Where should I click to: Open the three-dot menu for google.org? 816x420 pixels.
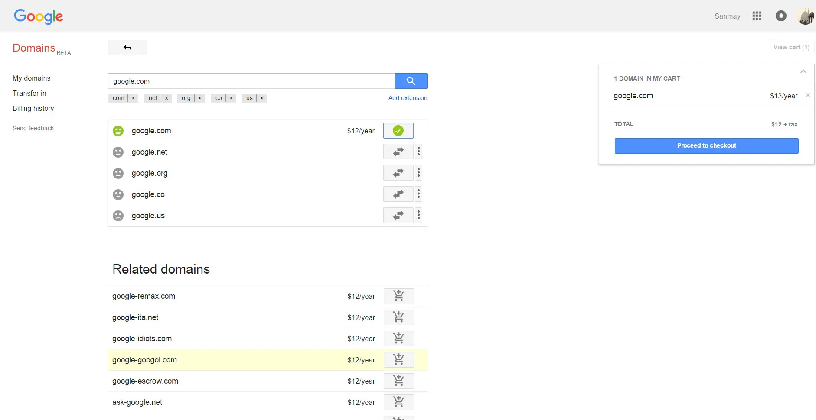tap(418, 173)
